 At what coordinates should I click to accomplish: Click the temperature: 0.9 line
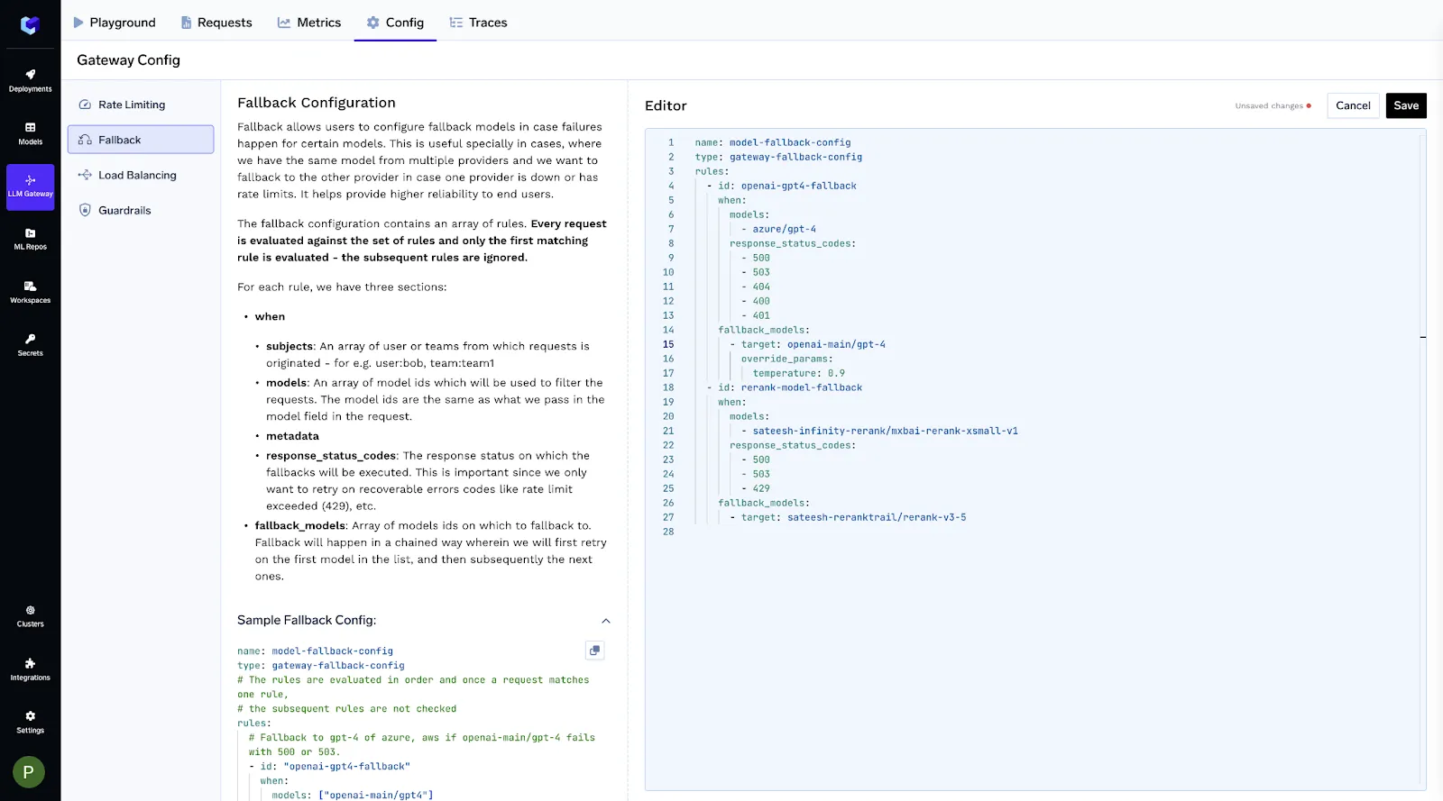(799, 373)
